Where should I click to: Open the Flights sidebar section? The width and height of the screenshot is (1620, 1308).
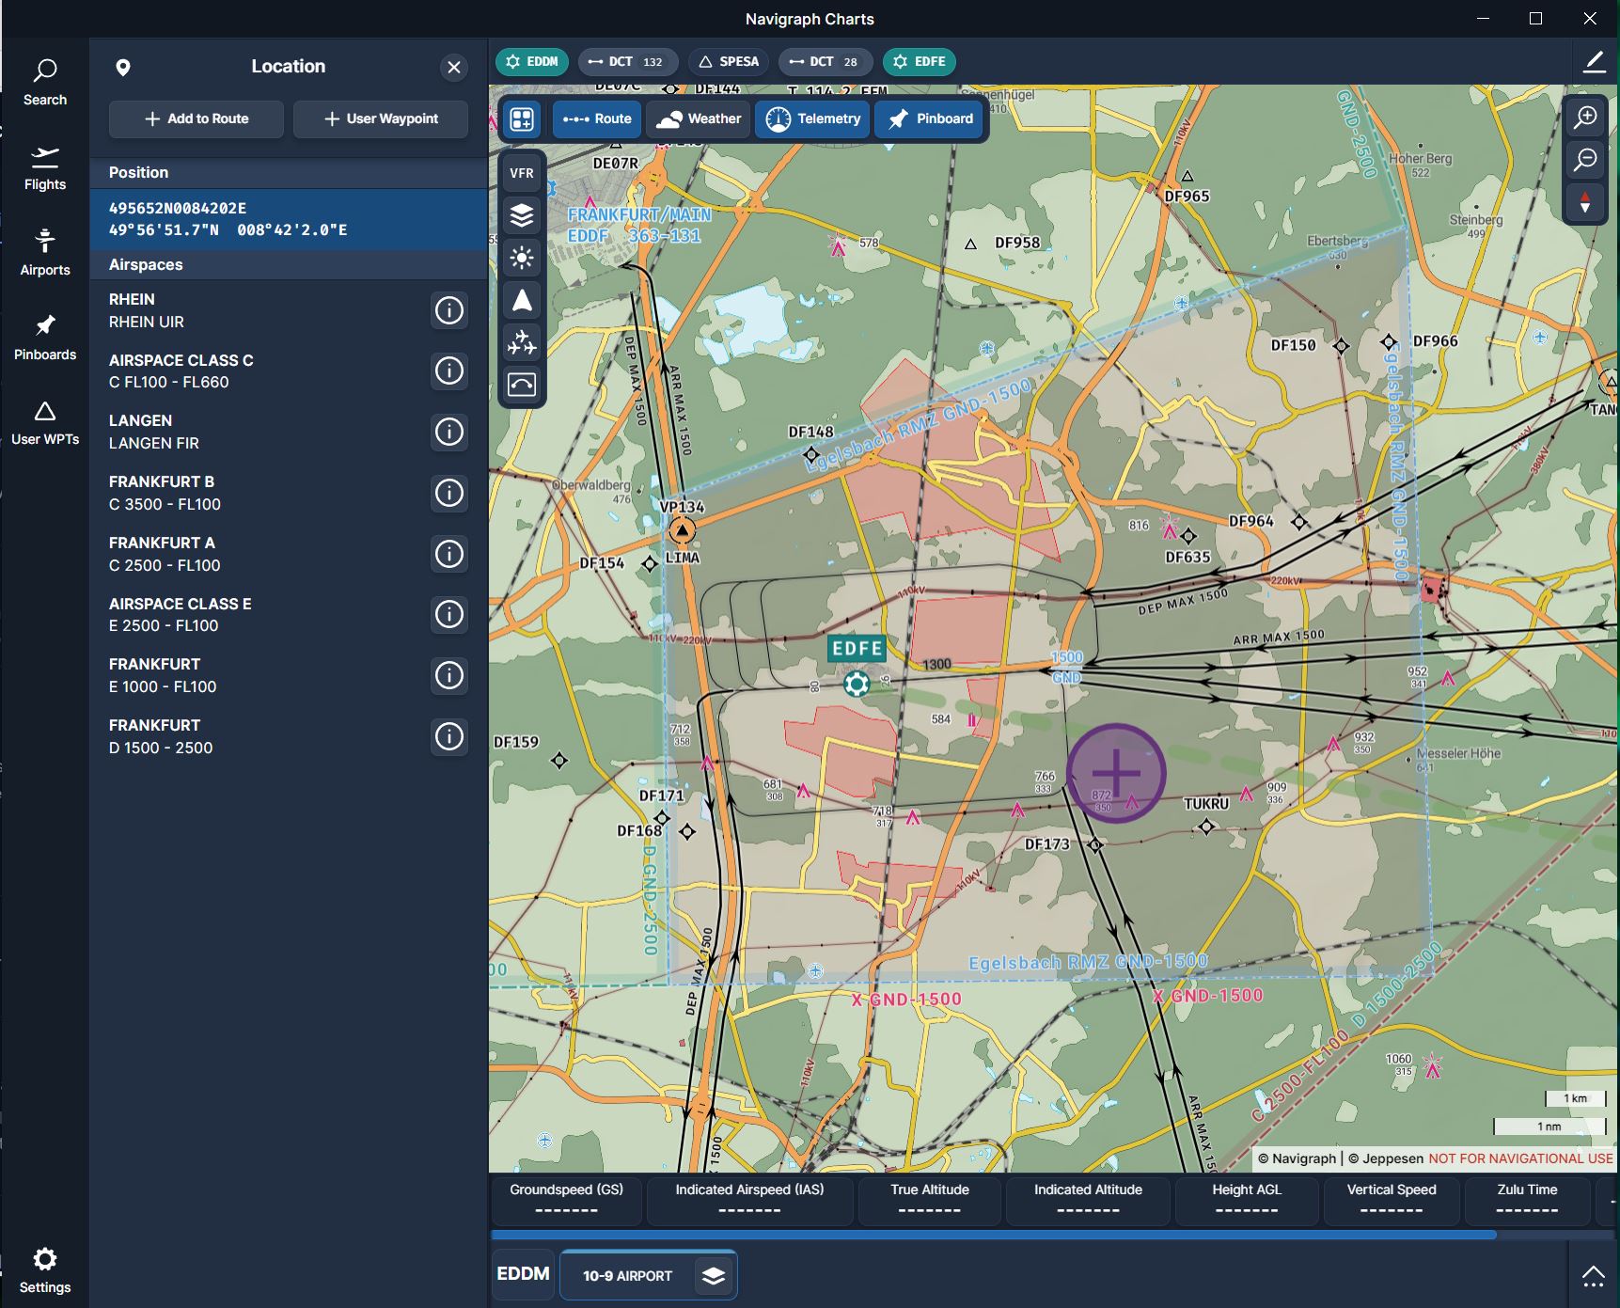click(x=45, y=168)
